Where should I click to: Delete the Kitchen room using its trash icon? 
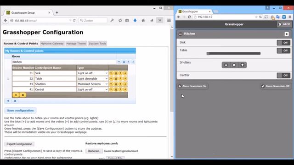coord(124,62)
